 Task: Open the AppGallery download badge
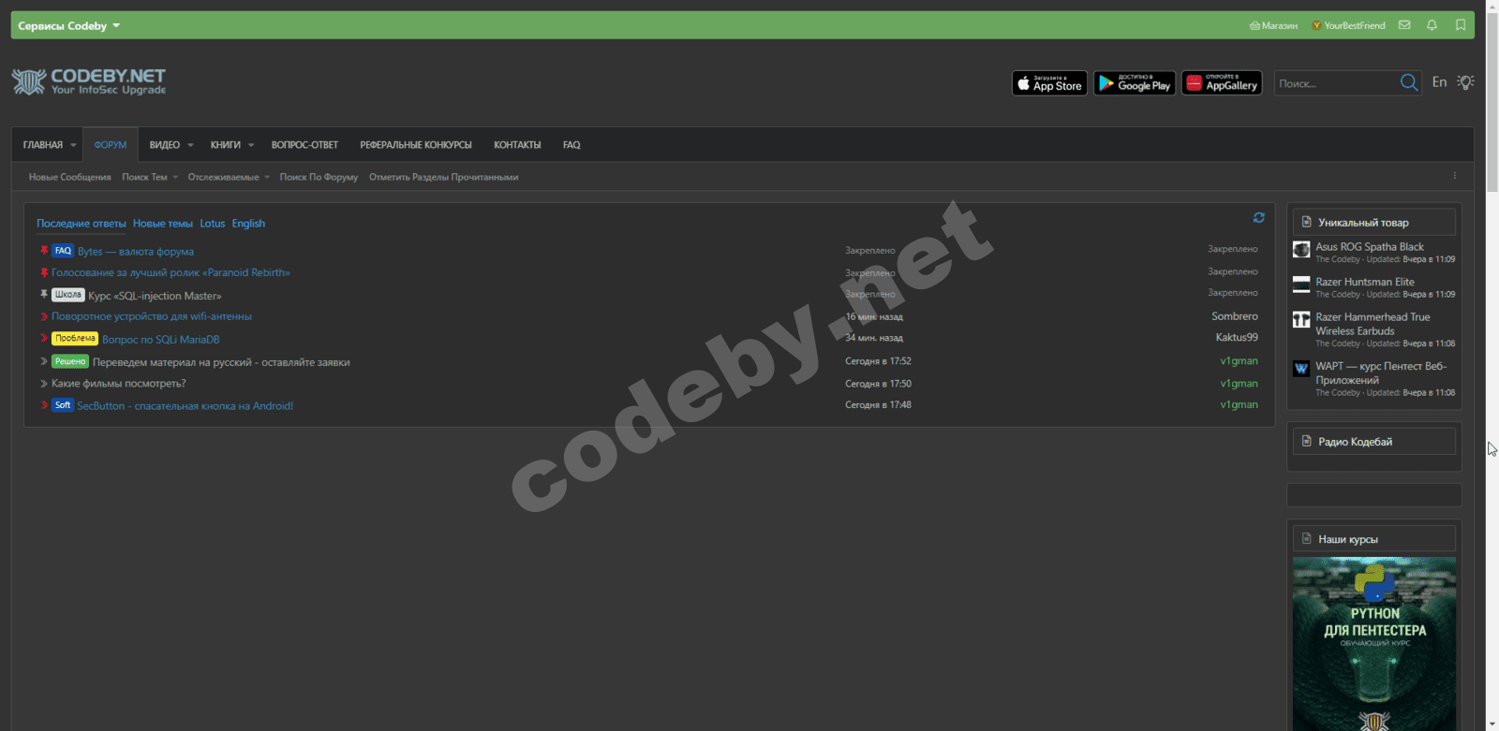(x=1221, y=83)
